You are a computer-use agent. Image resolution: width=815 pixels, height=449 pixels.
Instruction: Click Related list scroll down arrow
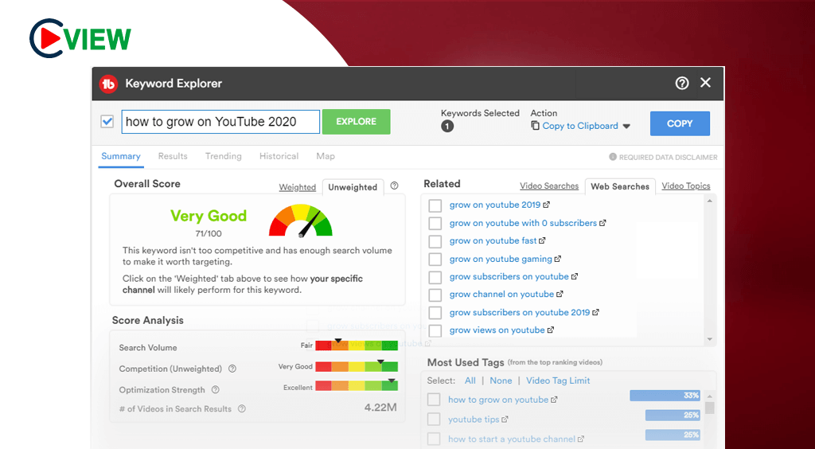pos(710,339)
